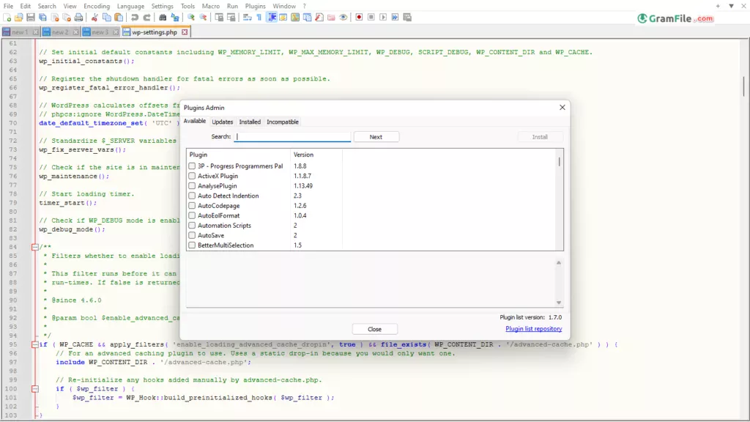Toggle synchronized vertical scrolling icon

pyautogui.click(x=219, y=18)
